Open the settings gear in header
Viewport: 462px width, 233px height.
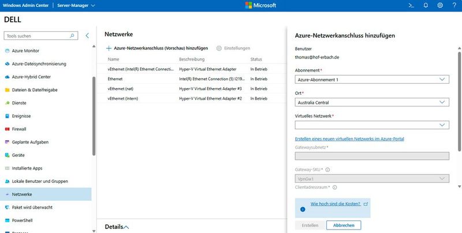440,5
